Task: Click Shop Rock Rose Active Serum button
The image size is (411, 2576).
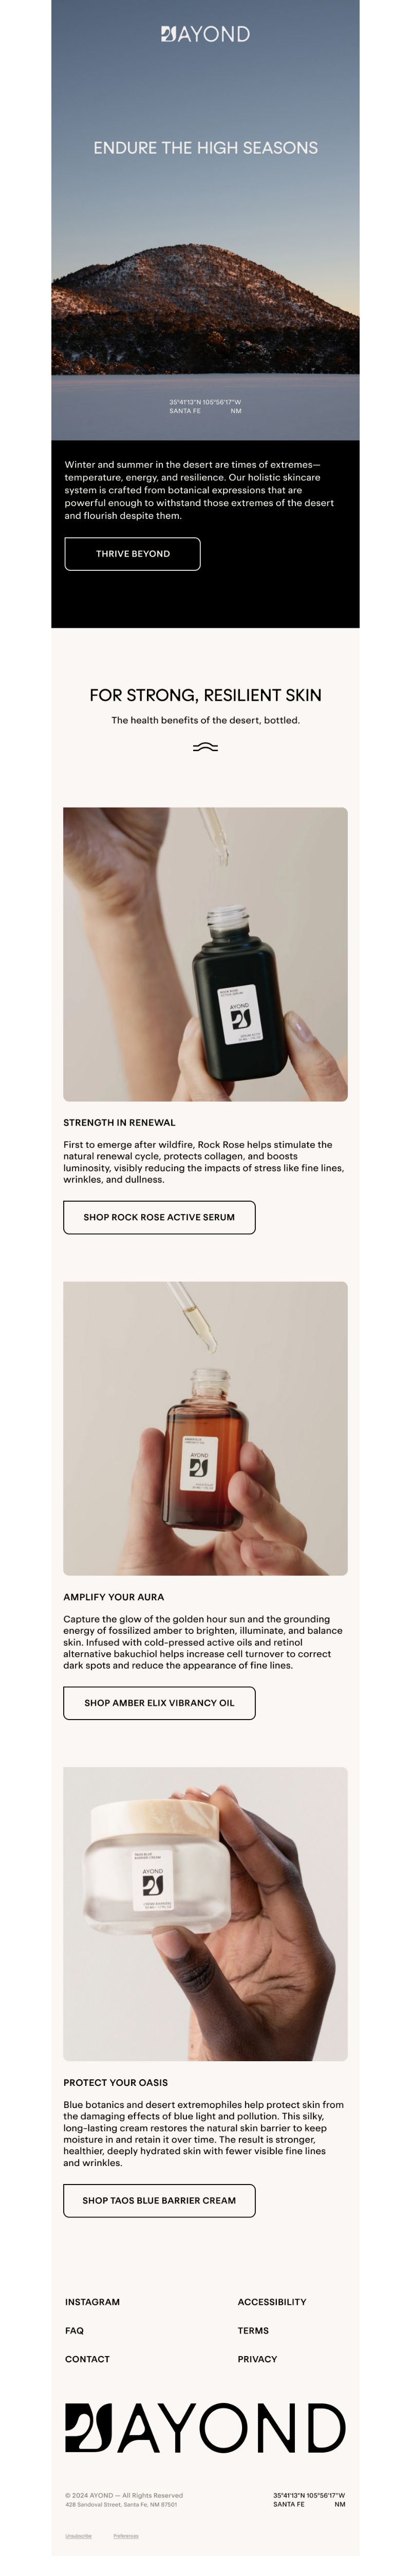Action: click(159, 1217)
